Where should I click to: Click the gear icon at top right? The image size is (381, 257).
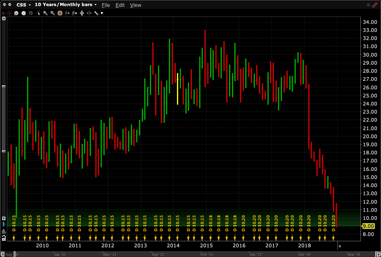368,5
